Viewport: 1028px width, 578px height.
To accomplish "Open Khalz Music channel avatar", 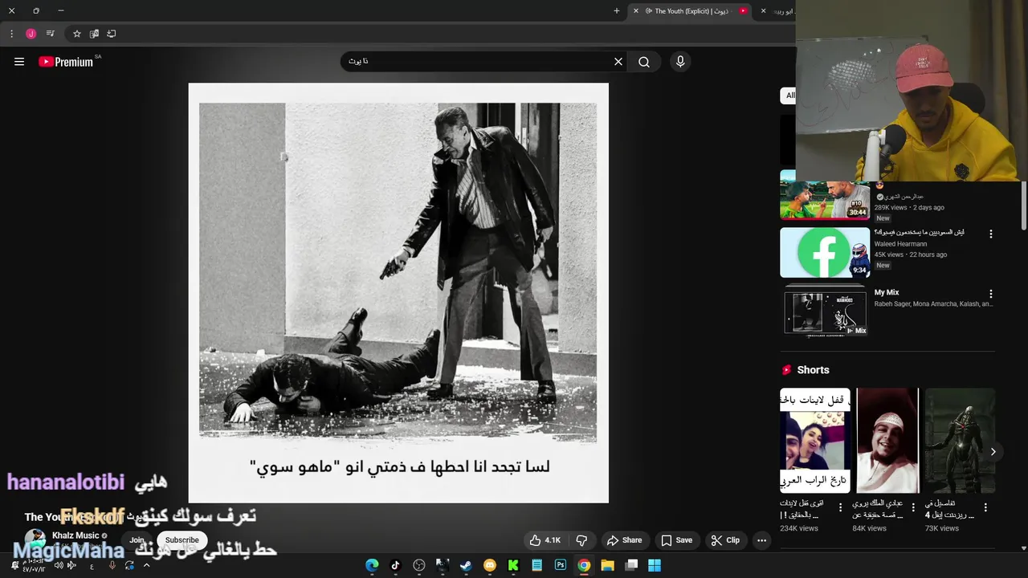I will tap(35, 540).
